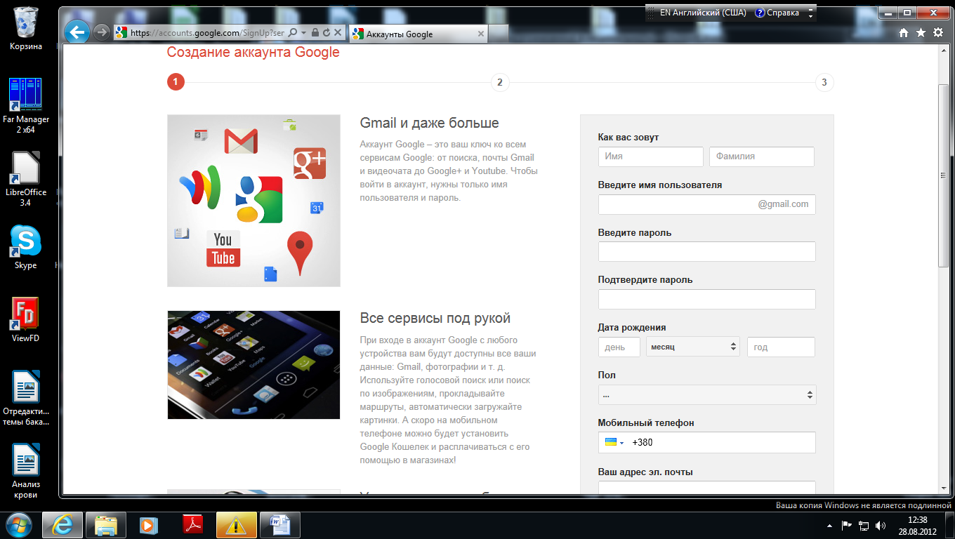Screen dimensions: 955x539
Task: Open Skype desktop shortcut
Action: (26, 247)
